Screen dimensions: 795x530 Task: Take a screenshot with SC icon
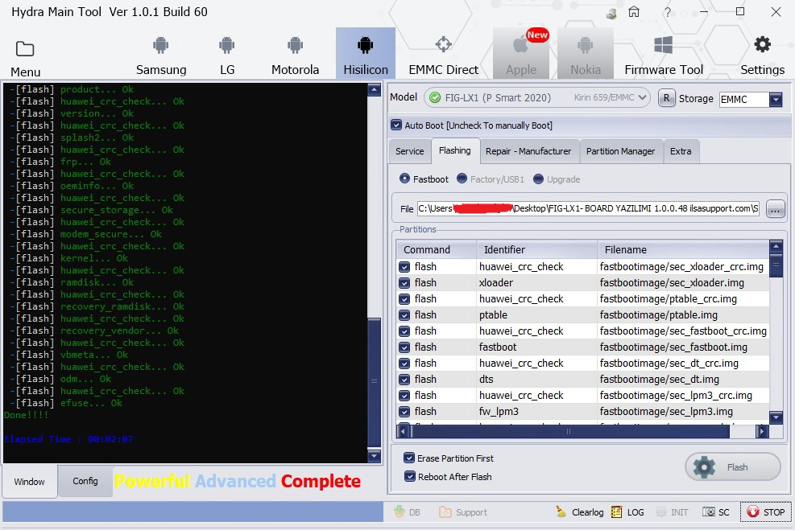(x=708, y=512)
